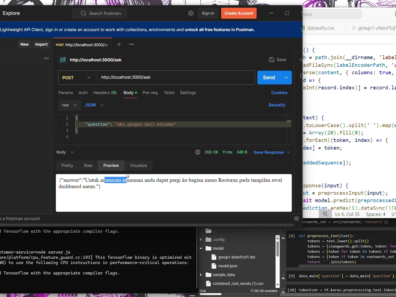This screenshot has height=297, width=396.
Task: Expand the Send button arrow options
Action: pyautogui.click(x=286, y=78)
